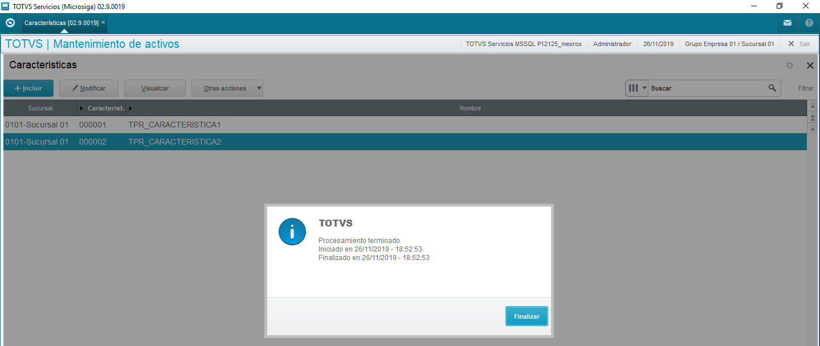Click the magnifying glass search icon

pyautogui.click(x=772, y=88)
